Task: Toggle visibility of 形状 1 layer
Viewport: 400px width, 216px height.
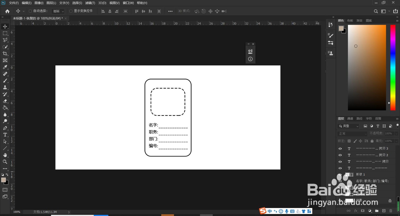Action: pyautogui.click(x=340, y=175)
